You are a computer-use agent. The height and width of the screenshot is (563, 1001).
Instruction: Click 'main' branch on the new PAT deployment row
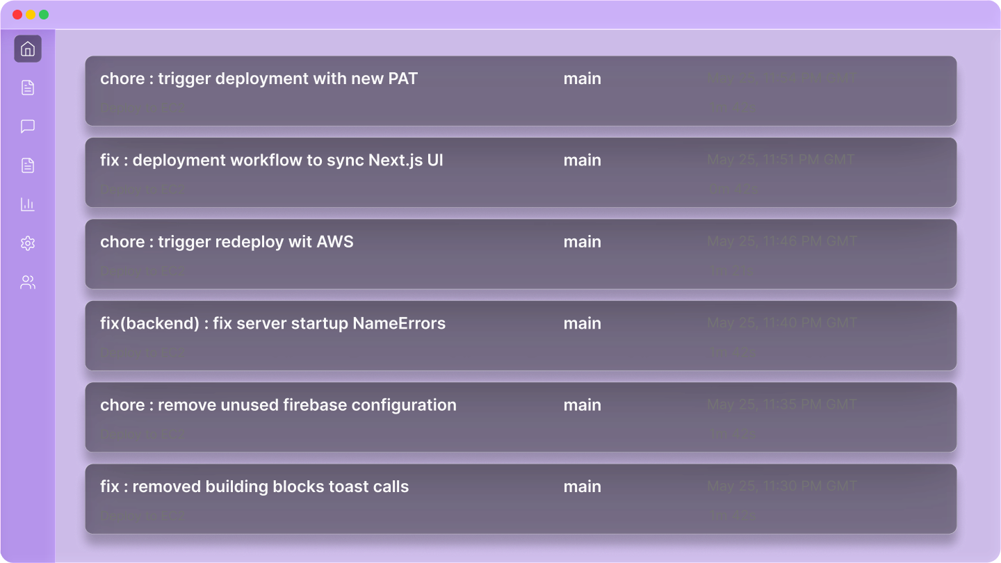pyautogui.click(x=583, y=79)
